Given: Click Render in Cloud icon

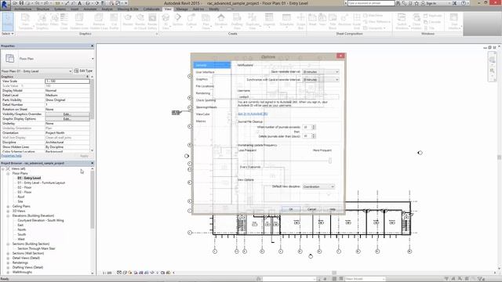Looking at the screenshot, I should click(140, 21).
